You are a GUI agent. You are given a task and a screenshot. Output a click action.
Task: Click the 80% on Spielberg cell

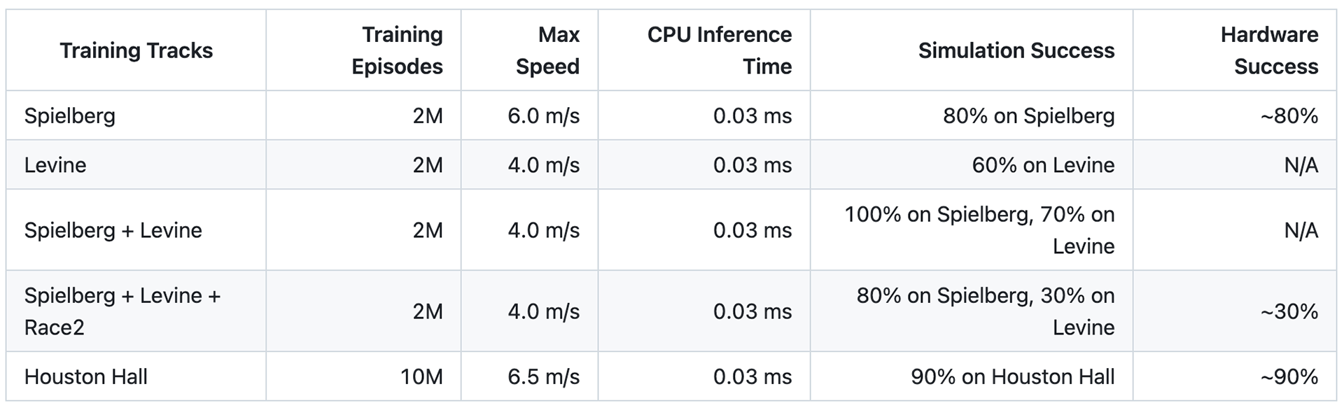coord(1029,115)
